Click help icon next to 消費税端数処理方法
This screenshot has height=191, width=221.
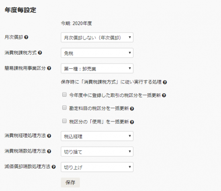click(49, 151)
